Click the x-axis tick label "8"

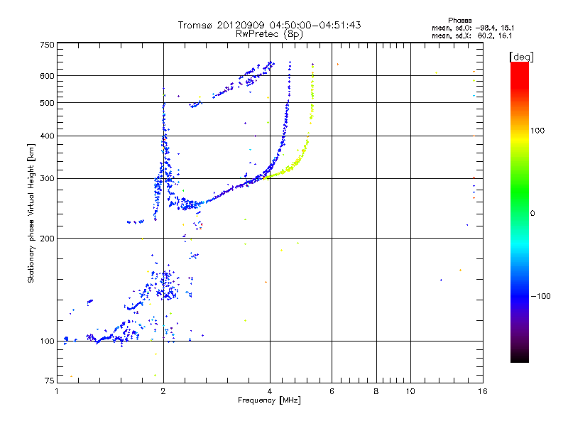tap(376, 391)
